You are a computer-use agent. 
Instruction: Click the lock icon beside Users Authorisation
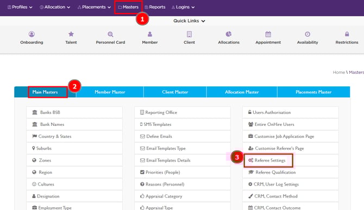point(250,112)
